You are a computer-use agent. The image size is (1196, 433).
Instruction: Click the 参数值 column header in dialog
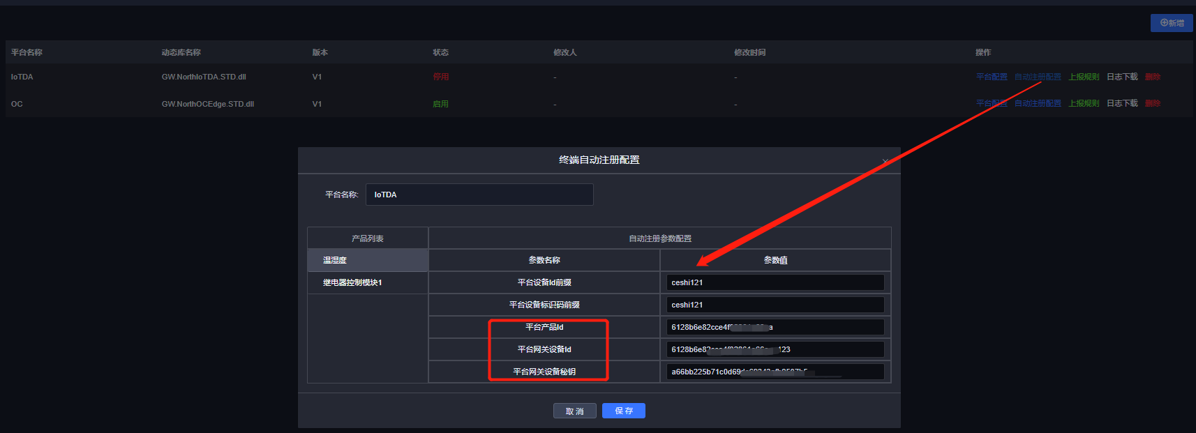775,260
